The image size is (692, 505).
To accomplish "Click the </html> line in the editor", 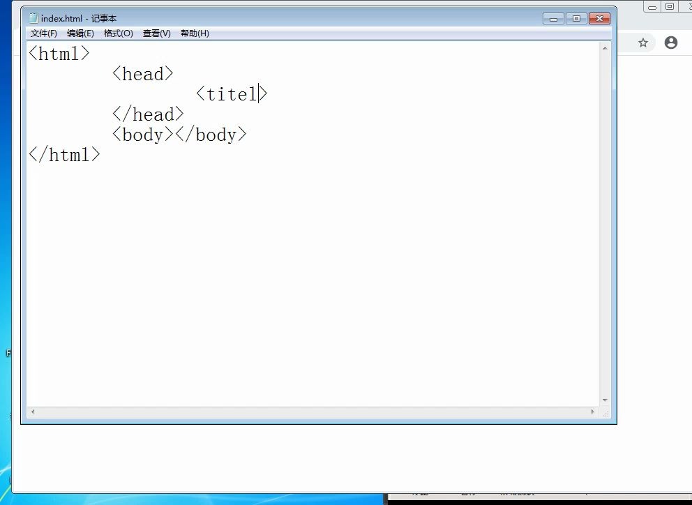I will tap(64, 154).
